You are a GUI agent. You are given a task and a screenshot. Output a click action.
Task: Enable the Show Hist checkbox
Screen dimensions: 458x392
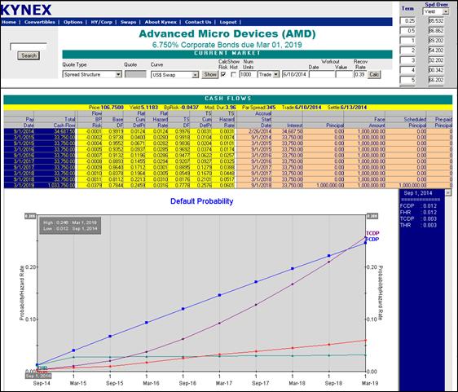click(x=233, y=75)
